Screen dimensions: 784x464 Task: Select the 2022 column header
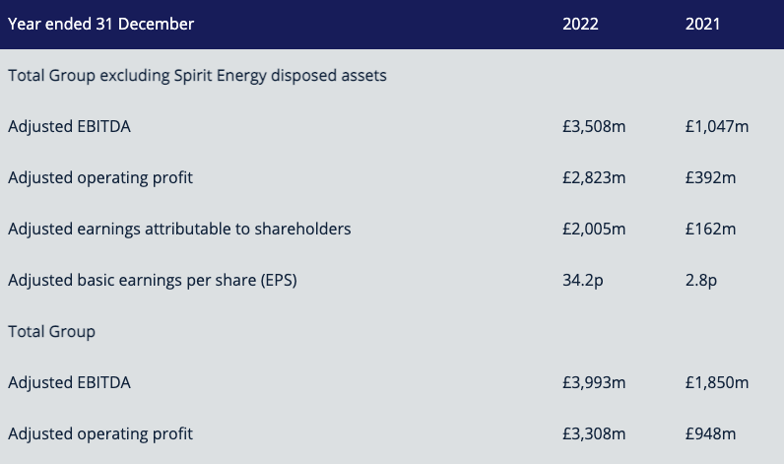click(580, 24)
